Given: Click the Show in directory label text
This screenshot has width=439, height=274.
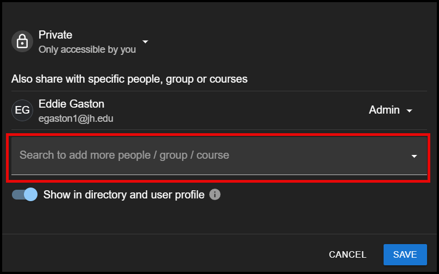Looking at the screenshot, I should point(124,195).
